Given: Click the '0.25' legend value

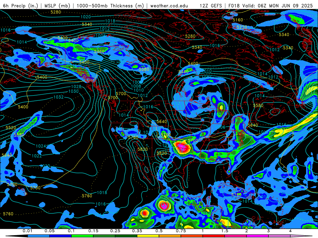Looking at the screenshot, I should (115, 231).
